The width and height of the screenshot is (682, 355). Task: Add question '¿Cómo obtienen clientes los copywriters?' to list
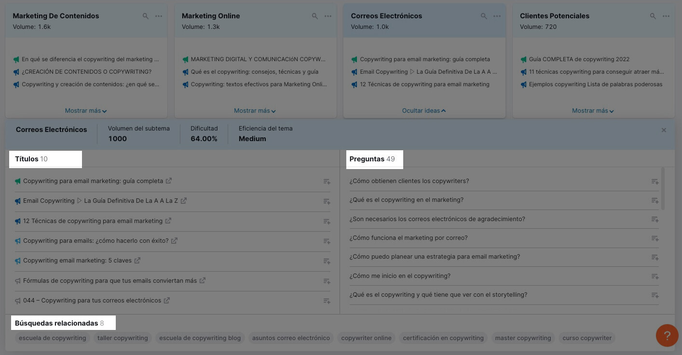click(655, 182)
